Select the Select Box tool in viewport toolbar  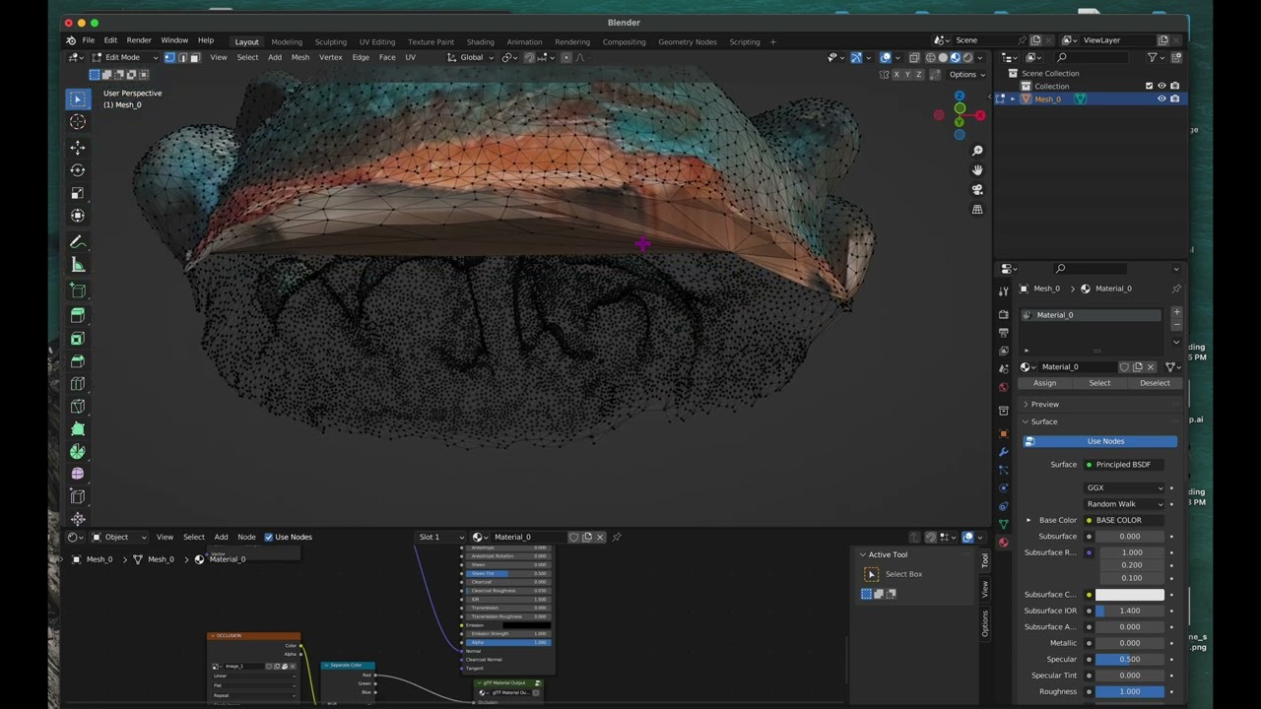click(x=78, y=99)
